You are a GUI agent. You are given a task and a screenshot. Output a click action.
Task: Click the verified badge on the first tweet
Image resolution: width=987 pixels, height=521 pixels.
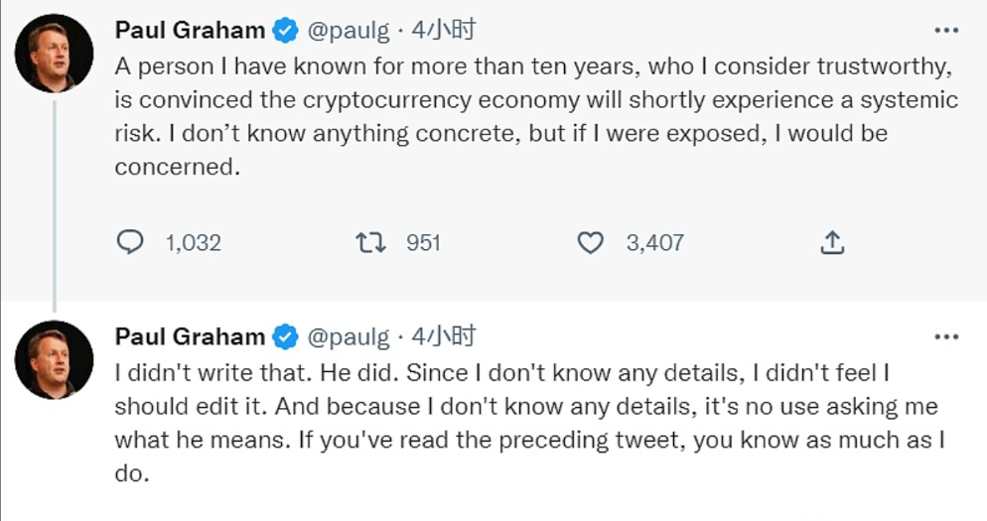click(286, 32)
